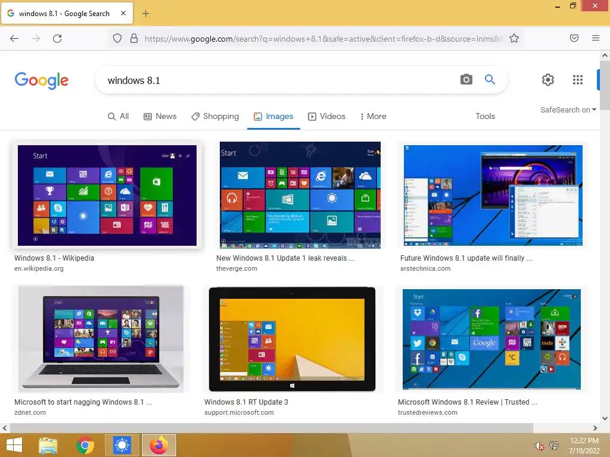Viewport: 610px width, 457px height.
Task: Click the forward navigation arrow
Action: [36, 39]
